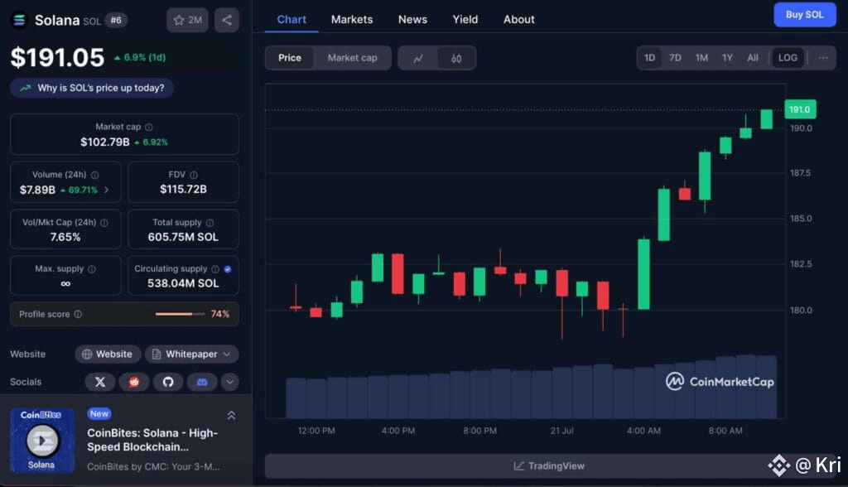
Task: Open FDV info icon
Action: pos(194,175)
